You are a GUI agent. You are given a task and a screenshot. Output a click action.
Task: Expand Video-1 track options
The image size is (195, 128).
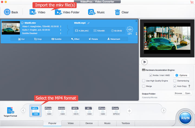(61, 26)
